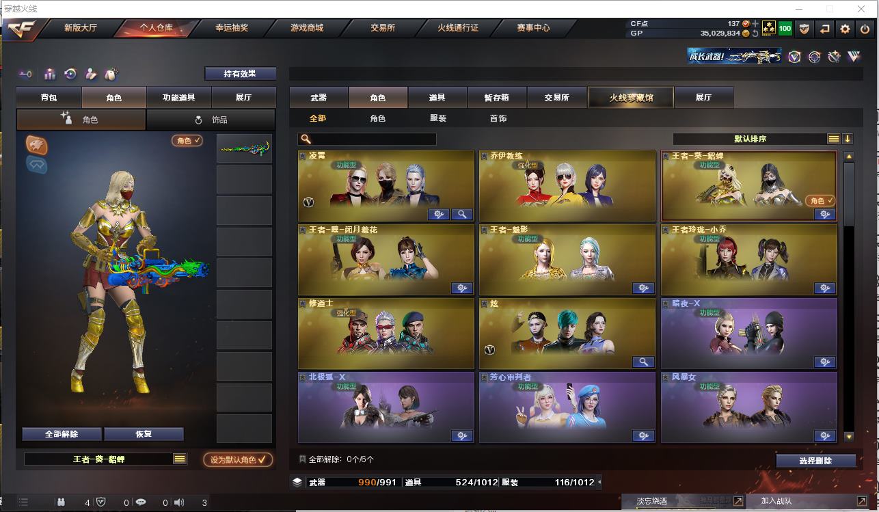Toggle the flag marker on the 修道士 card

[x=303, y=304]
